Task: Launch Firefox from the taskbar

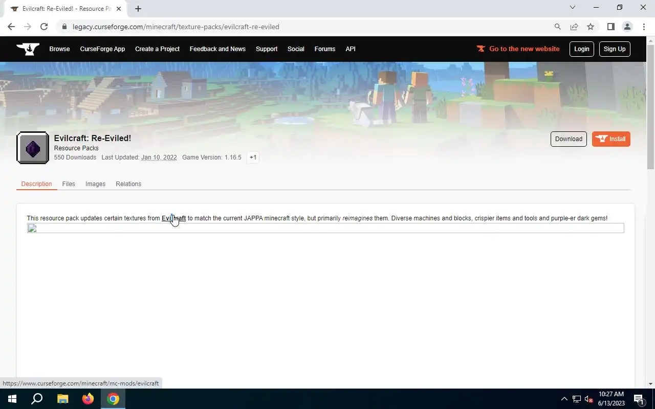Action: [88, 399]
